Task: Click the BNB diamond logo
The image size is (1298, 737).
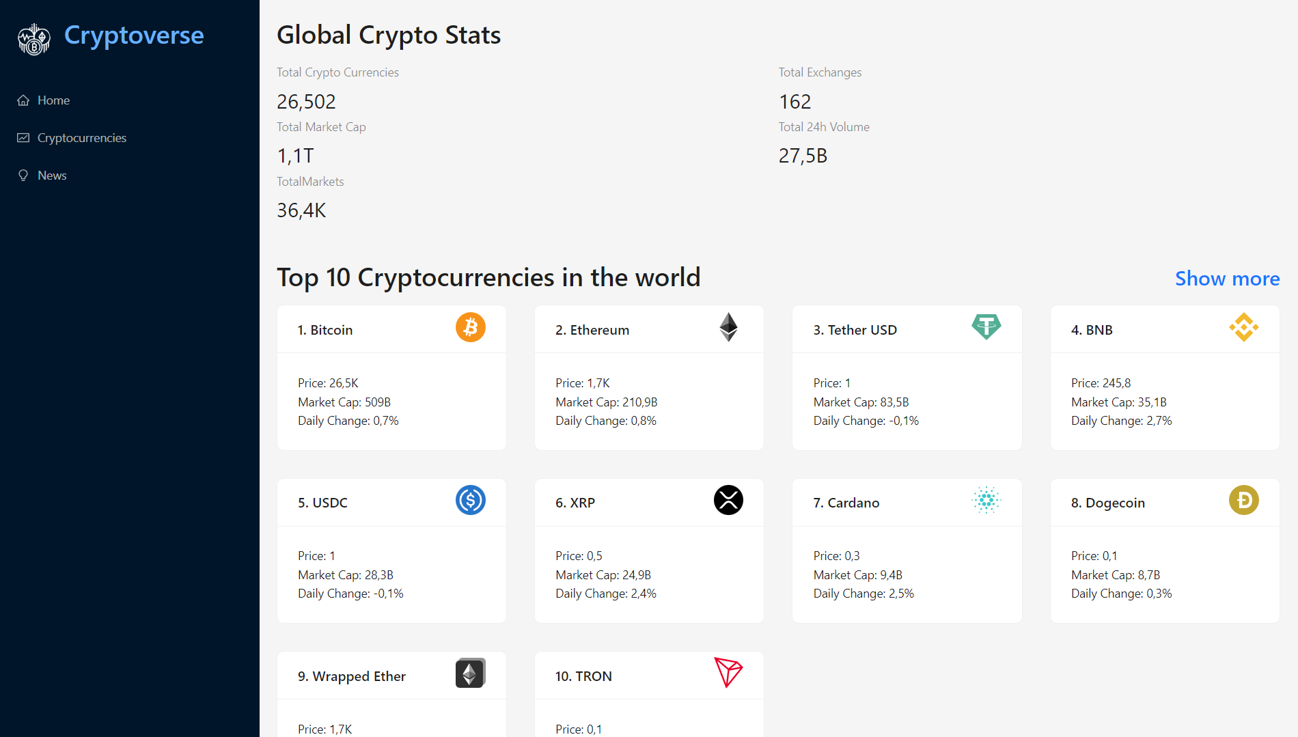Action: pos(1245,327)
